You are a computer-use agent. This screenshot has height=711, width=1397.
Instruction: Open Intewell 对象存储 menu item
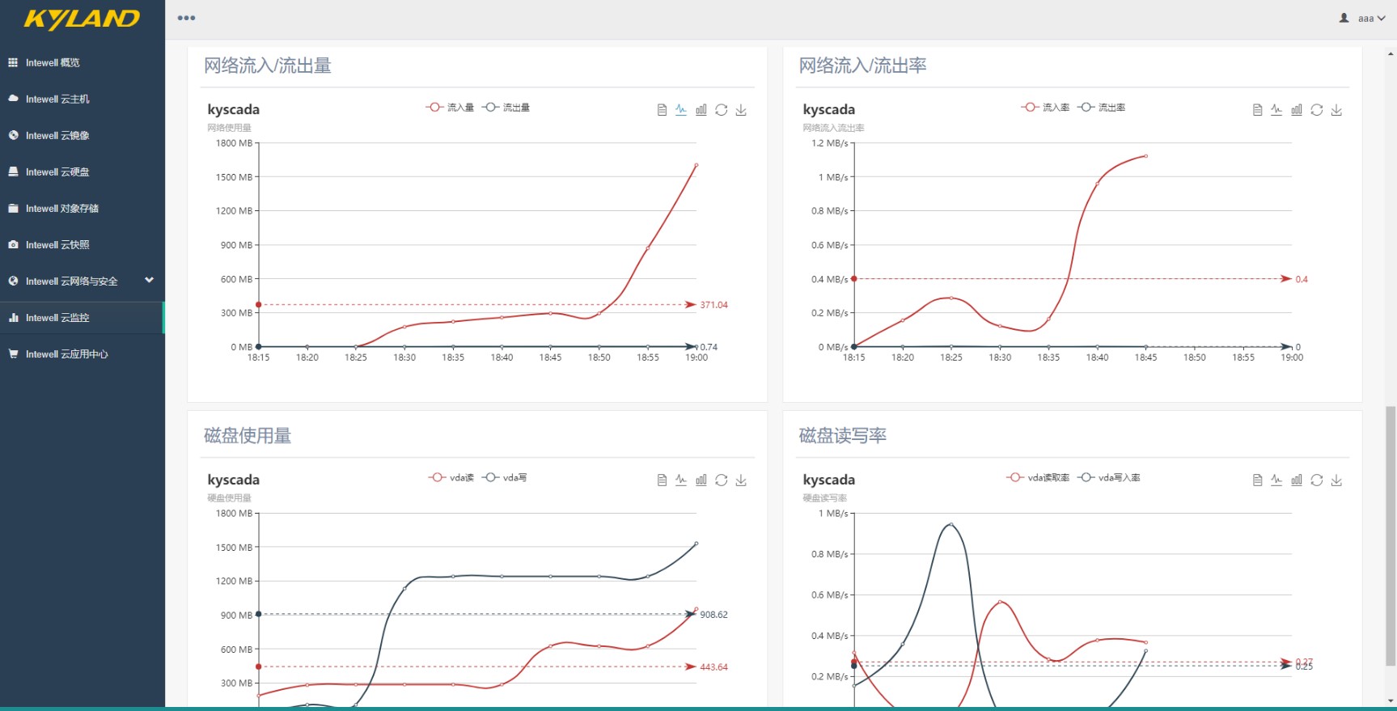(61, 209)
